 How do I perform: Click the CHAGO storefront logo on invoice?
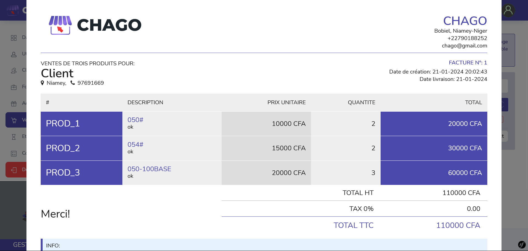60,25
